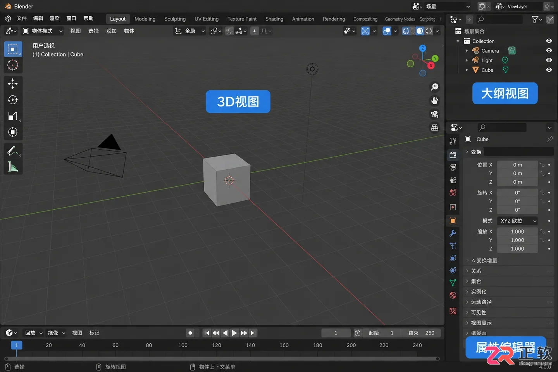Image resolution: width=558 pixels, height=372 pixels.
Task: Toggle viewport overlays display
Action: coord(387,31)
